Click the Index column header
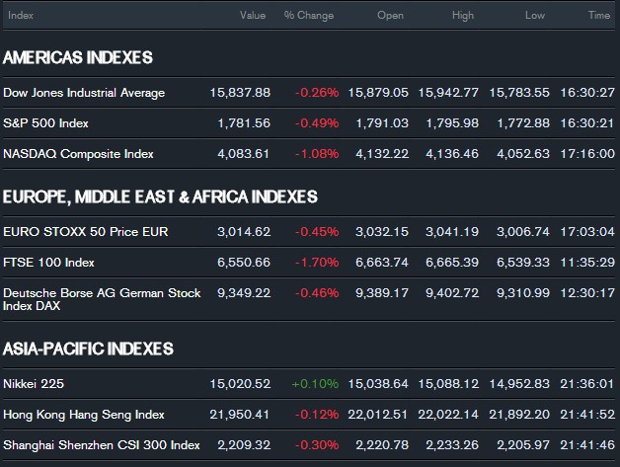 (20, 16)
